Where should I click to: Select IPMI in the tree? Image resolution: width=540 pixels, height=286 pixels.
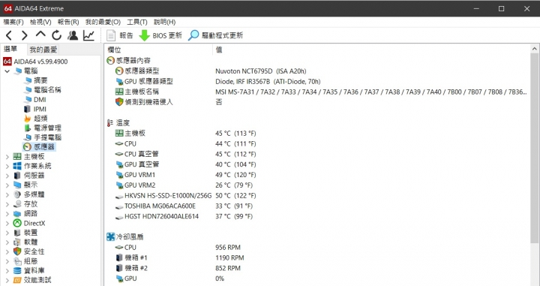tap(40, 109)
